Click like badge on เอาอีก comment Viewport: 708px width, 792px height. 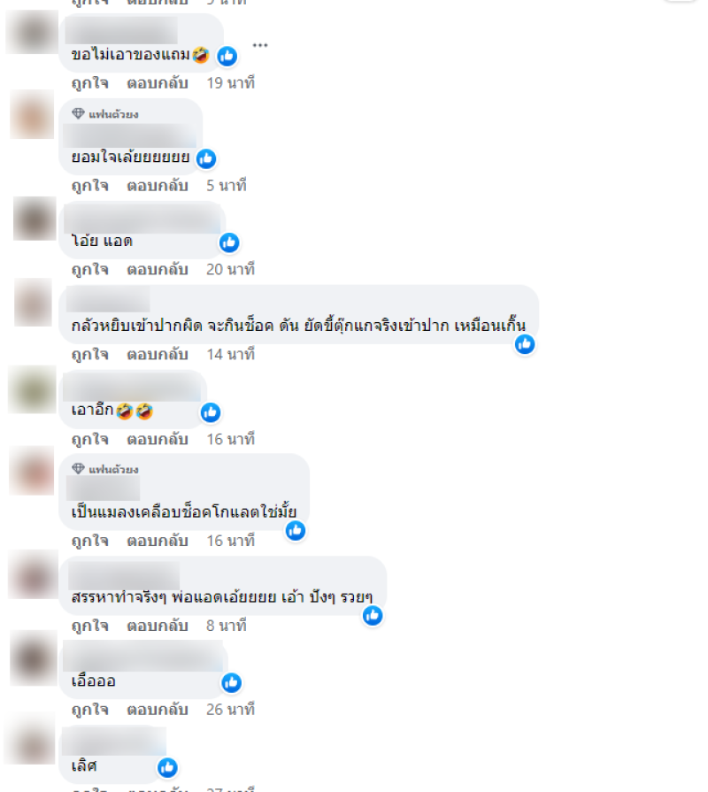tap(211, 412)
